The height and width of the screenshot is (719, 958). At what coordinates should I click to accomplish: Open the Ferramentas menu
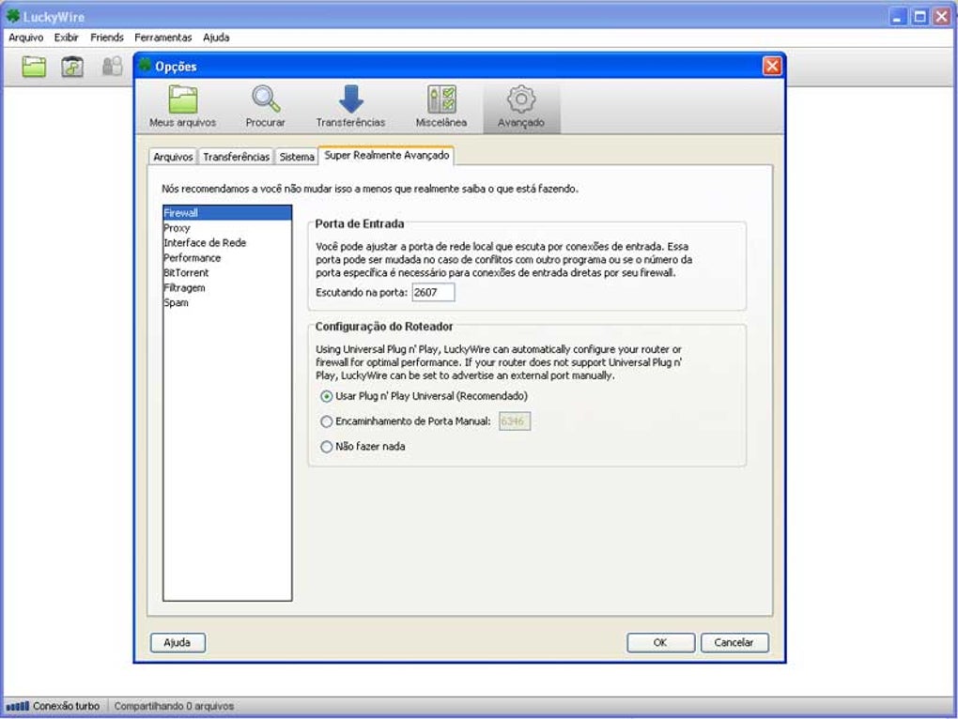[163, 38]
